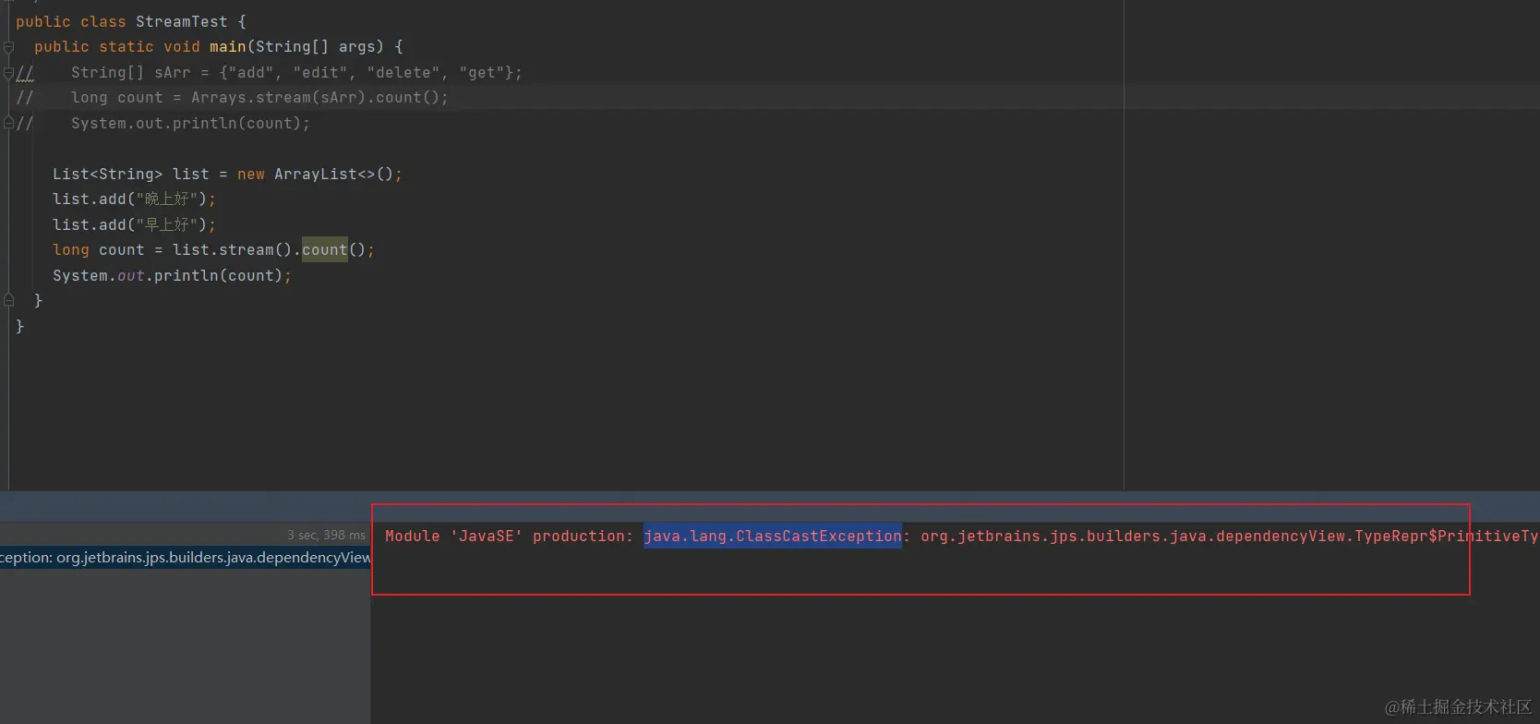The width and height of the screenshot is (1540, 724).
Task: Click the List<String> list declaration line
Action: (x=227, y=174)
